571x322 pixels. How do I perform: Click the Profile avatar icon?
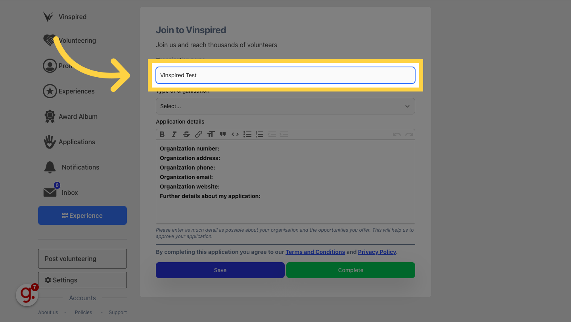point(50,66)
